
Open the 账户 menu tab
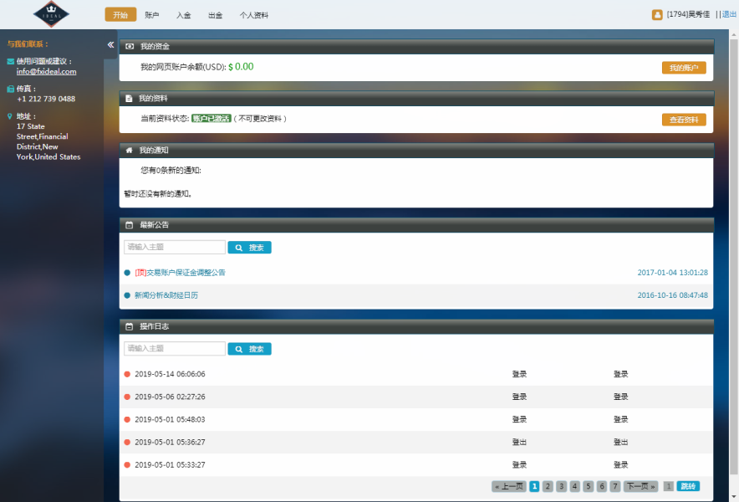tap(151, 15)
